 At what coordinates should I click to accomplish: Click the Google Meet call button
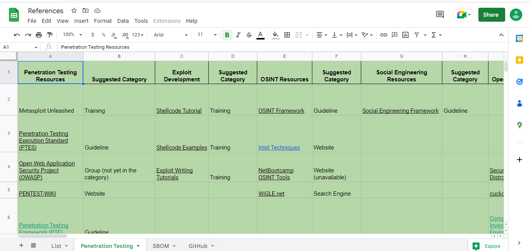tap(463, 15)
